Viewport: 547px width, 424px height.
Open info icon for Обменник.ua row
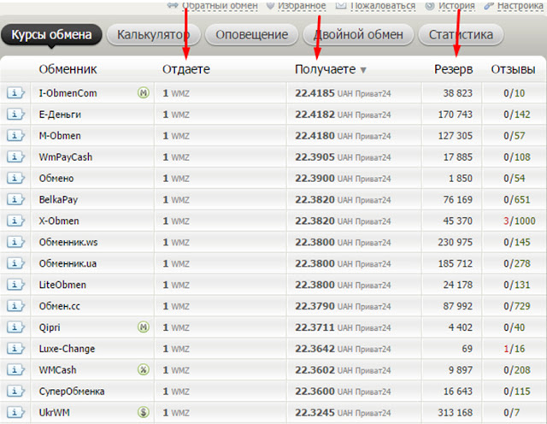point(15,263)
